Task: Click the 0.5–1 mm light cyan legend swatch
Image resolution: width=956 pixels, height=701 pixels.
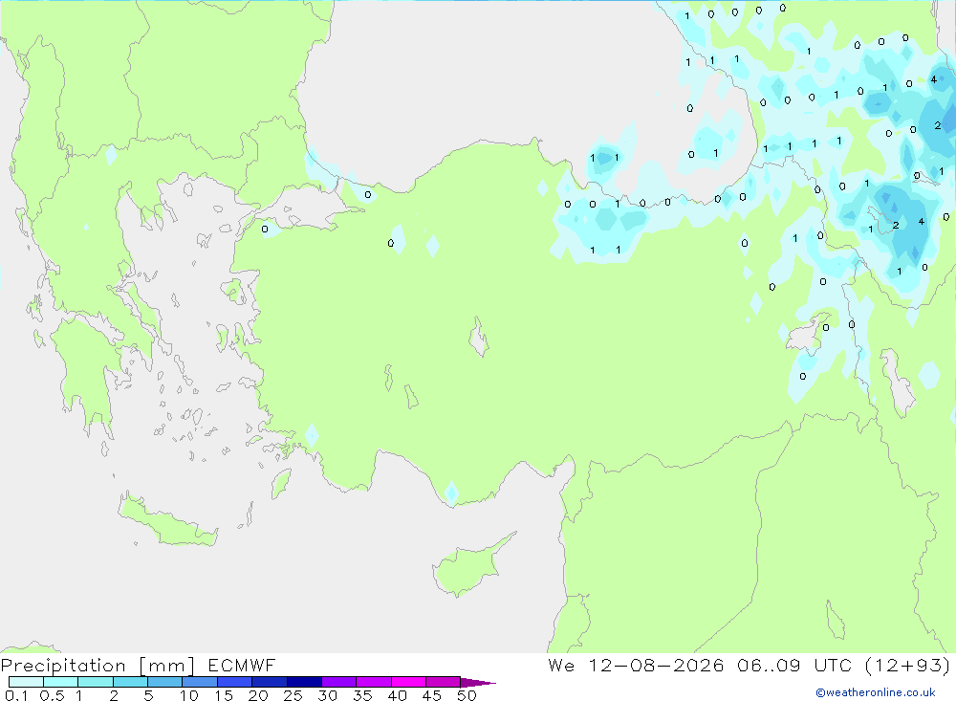Action: coord(61,682)
